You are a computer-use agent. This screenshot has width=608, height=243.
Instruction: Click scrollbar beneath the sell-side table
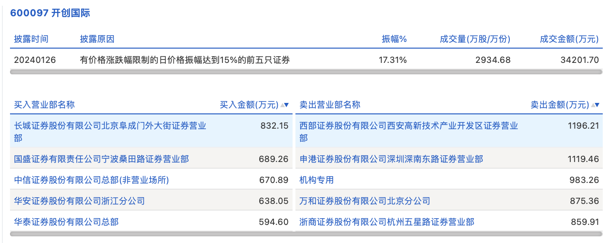point(449,234)
